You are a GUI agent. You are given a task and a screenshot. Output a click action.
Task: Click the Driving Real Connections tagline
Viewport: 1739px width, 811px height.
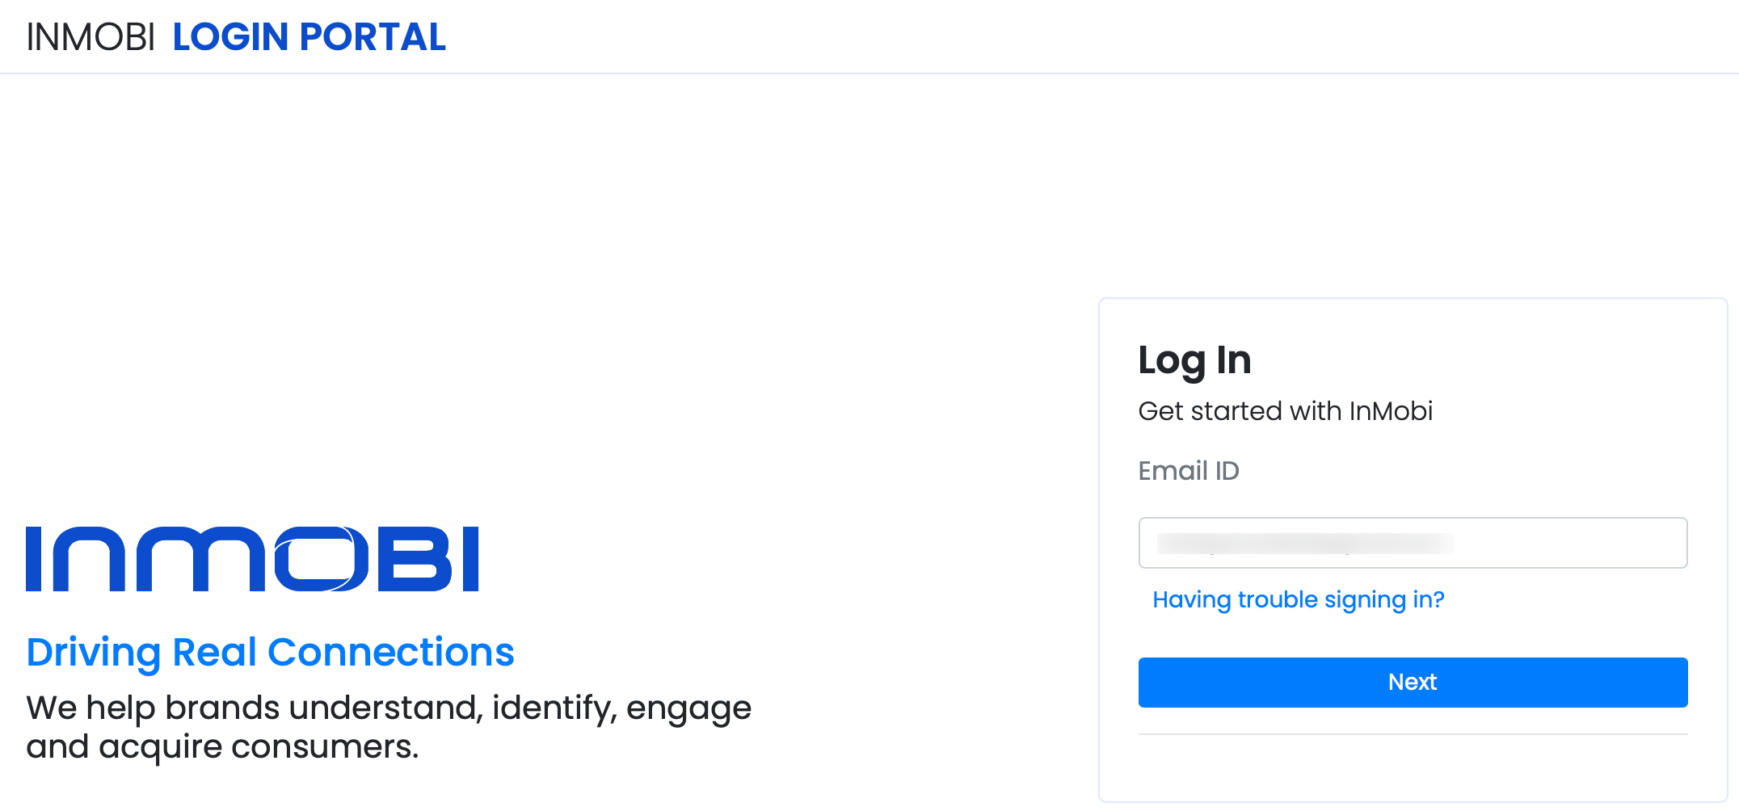271,653
